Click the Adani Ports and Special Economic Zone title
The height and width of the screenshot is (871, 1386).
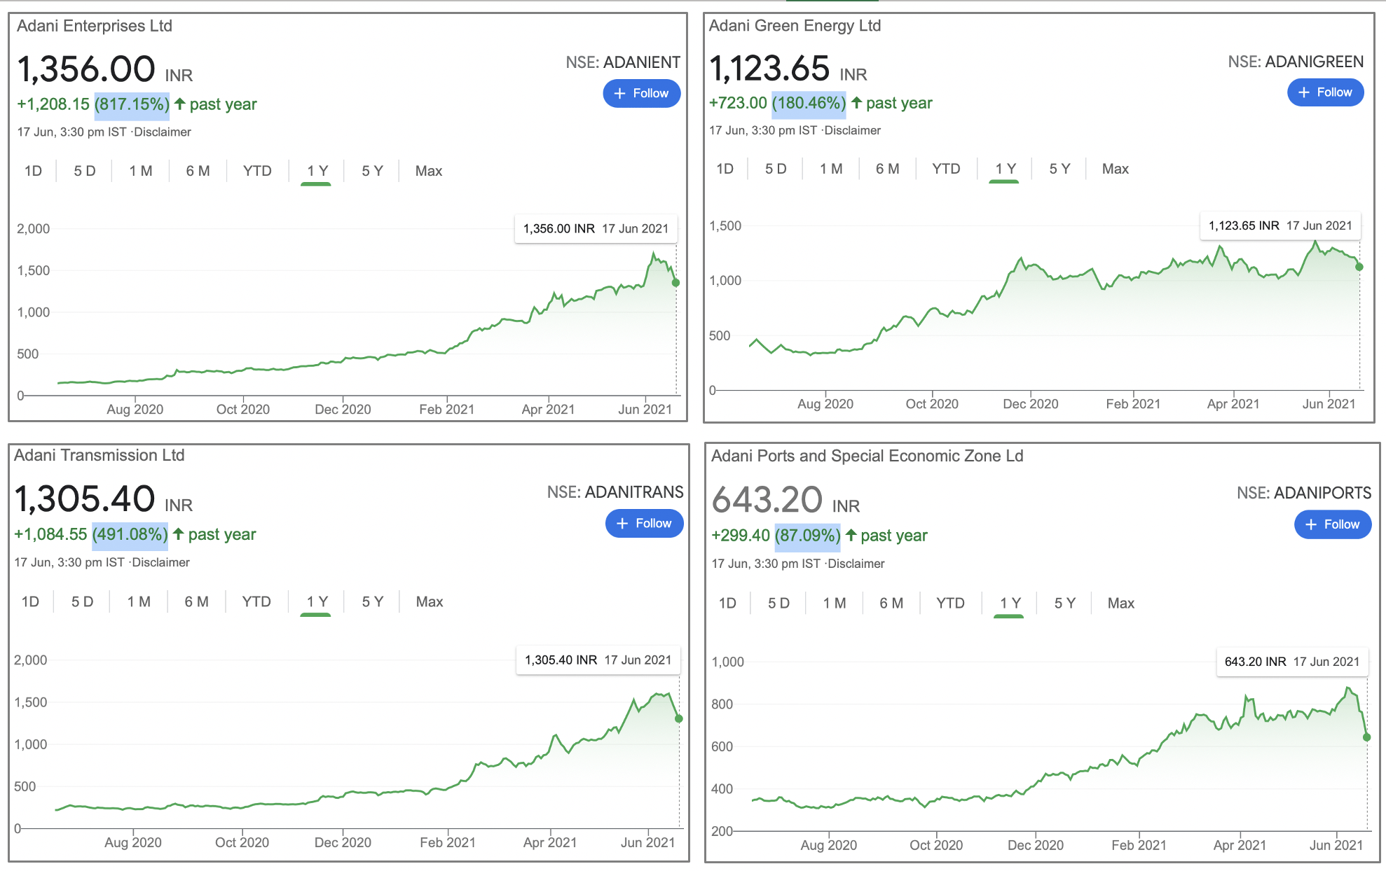coord(867,456)
